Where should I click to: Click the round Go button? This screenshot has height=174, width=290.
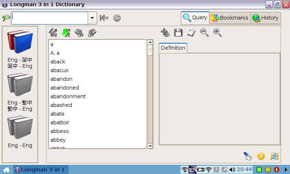click(117, 18)
